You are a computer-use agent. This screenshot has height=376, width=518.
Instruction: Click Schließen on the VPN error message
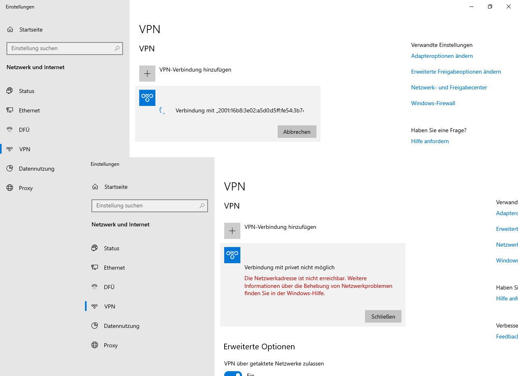point(383,316)
